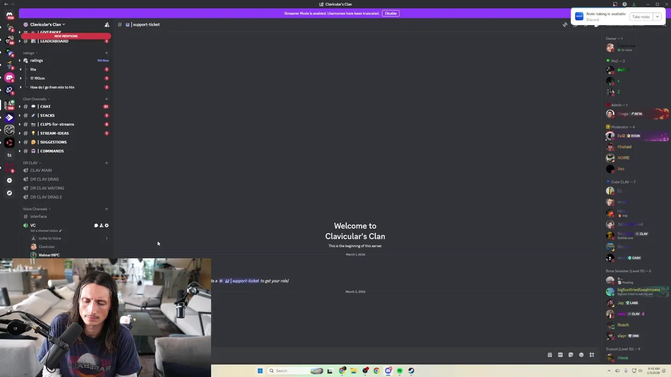
Task: Open Threads icon in channel header
Action: (x=565, y=25)
